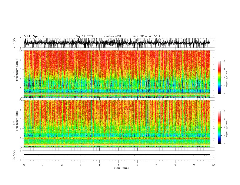
Task: Click the ch.1 "Frequency (kHz)" axis label
Action: click(17, 70)
